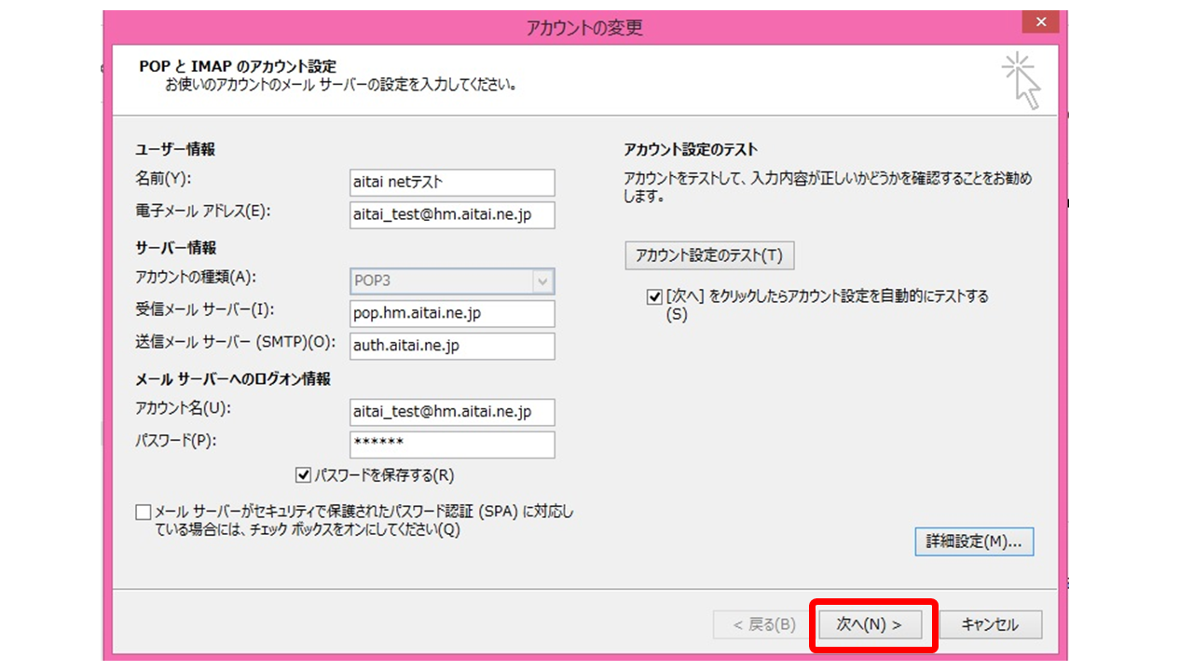Focus the 受信メール サーバー field
Screen dimensions: 1193x671
[x=452, y=313]
